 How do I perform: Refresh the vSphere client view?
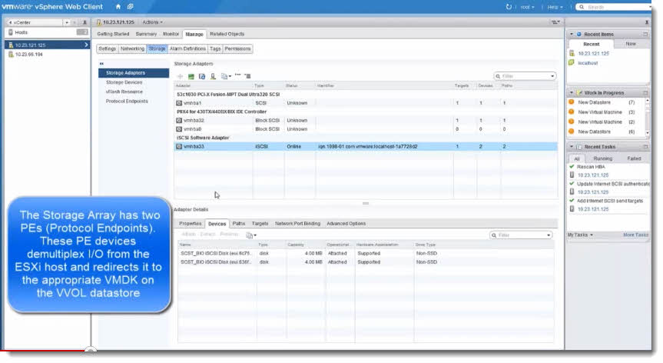(x=509, y=7)
